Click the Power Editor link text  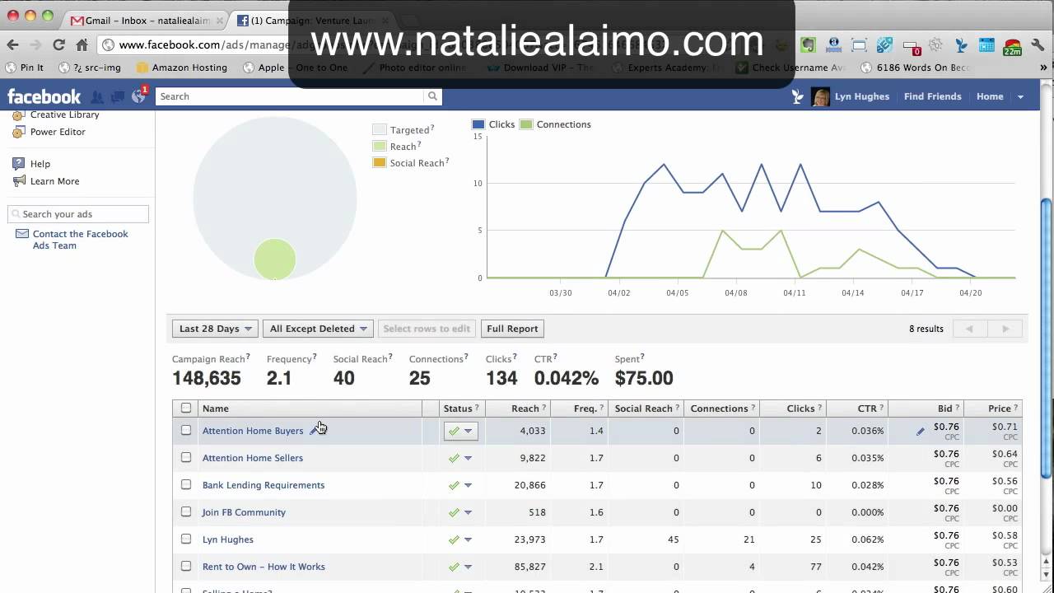(58, 132)
